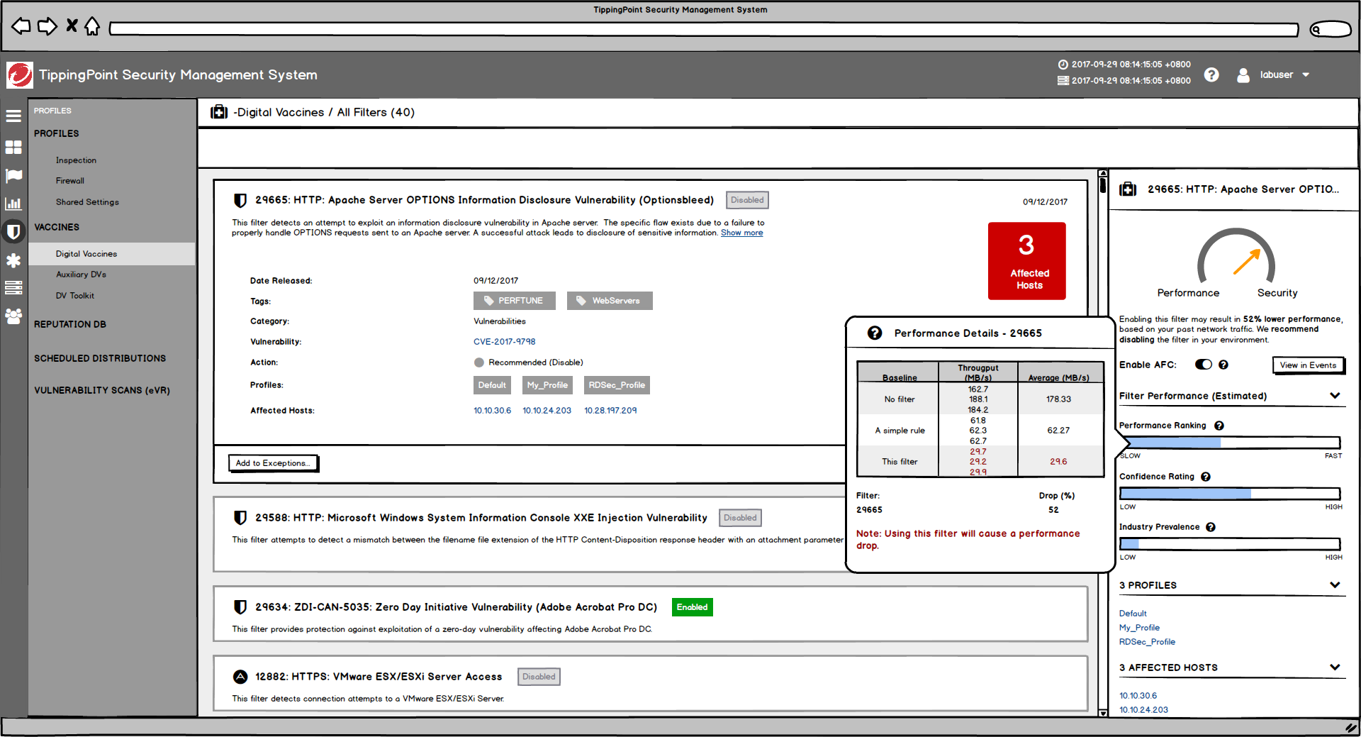Click the help icon beside Industry Prevalence
This screenshot has width=1361, height=737.
[x=1211, y=527]
